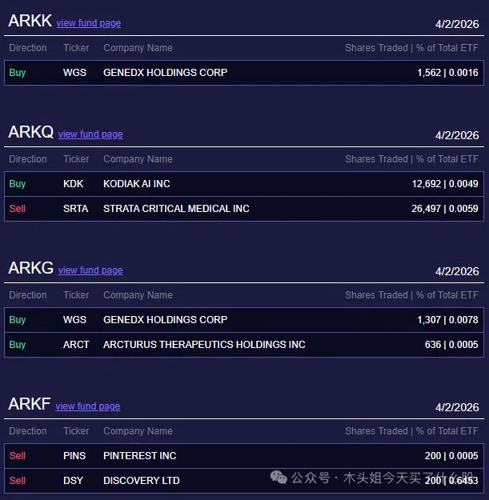Click ARCTURUS THERAPEUTICS HOLDINGS INC name
This screenshot has width=489, height=500.
coord(204,345)
